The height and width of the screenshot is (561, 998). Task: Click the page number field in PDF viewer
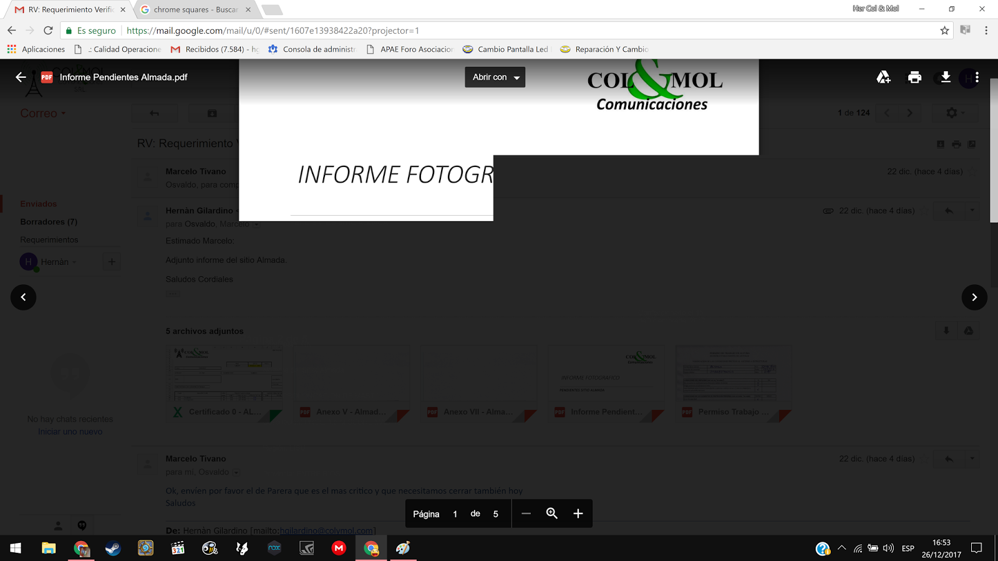455,514
